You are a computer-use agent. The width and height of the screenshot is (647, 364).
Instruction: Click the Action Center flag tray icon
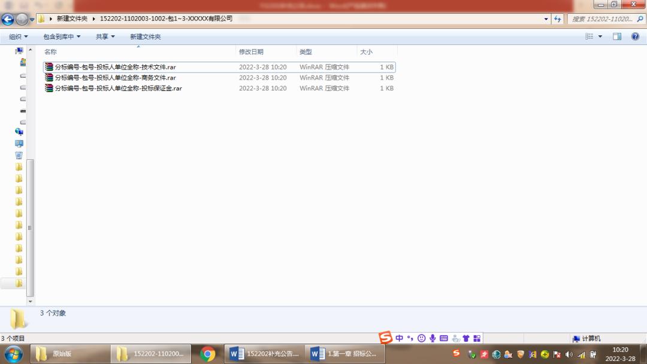557,354
